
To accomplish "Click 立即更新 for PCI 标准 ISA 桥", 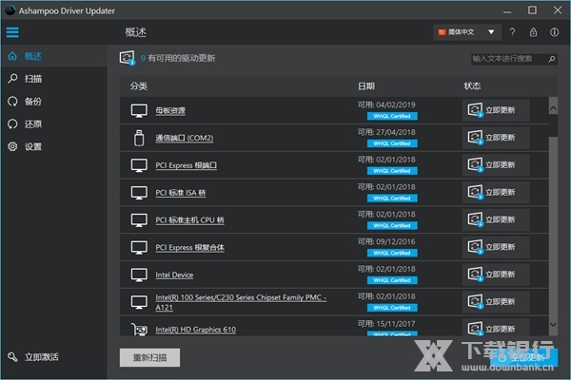I will pyautogui.click(x=496, y=192).
